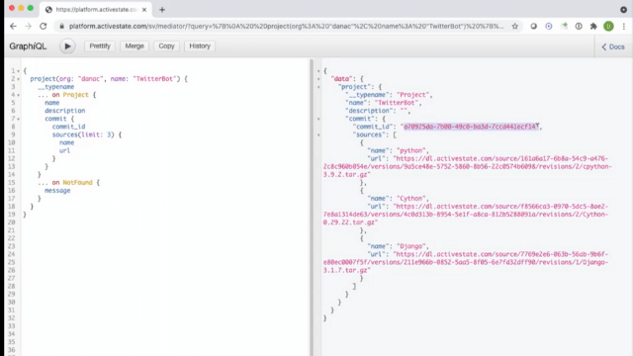
Task: Open a new browser tab
Action: 162,10
